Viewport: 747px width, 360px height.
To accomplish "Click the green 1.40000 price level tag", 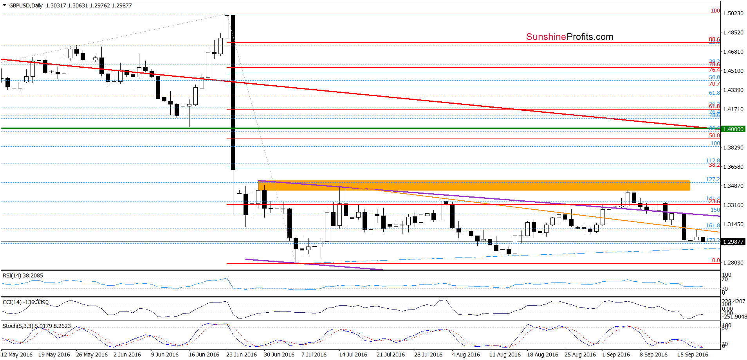I will [733, 129].
